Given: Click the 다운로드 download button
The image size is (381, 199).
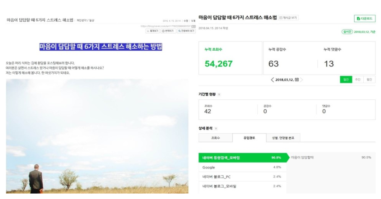Looking at the screenshot, I should coord(365,18).
